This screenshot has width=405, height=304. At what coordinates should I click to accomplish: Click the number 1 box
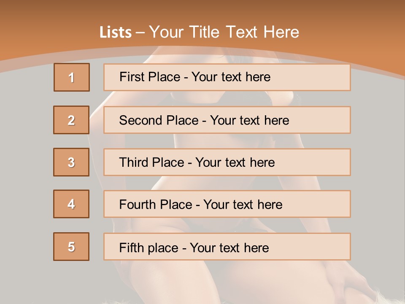click(71, 77)
